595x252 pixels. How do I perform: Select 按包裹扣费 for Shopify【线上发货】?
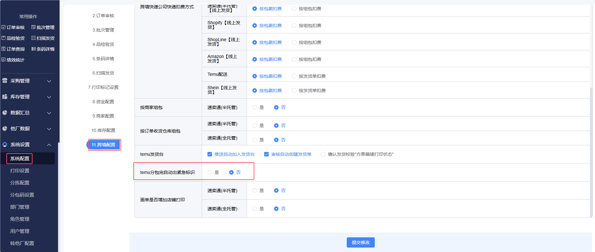(x=255, y=25)
